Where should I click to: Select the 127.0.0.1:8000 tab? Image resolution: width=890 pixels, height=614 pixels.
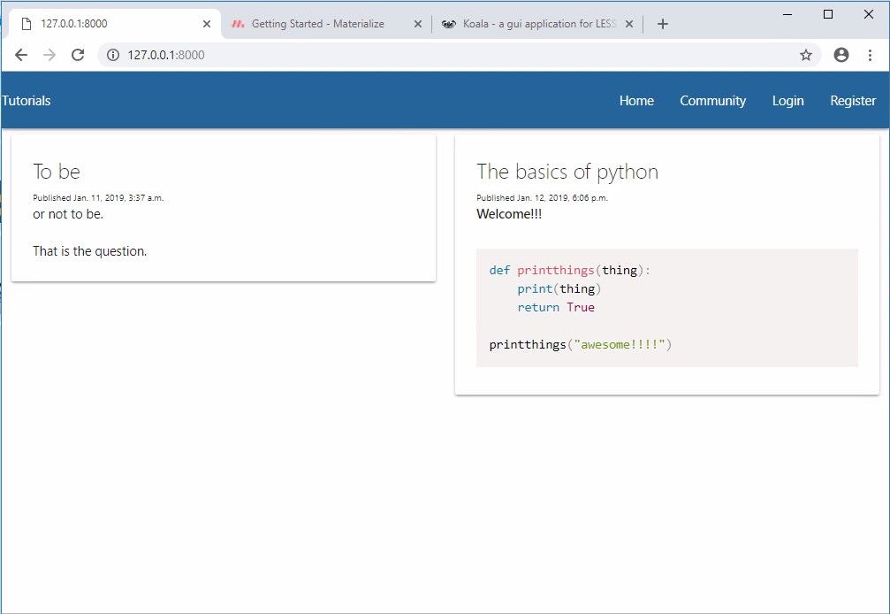(106, 24)
